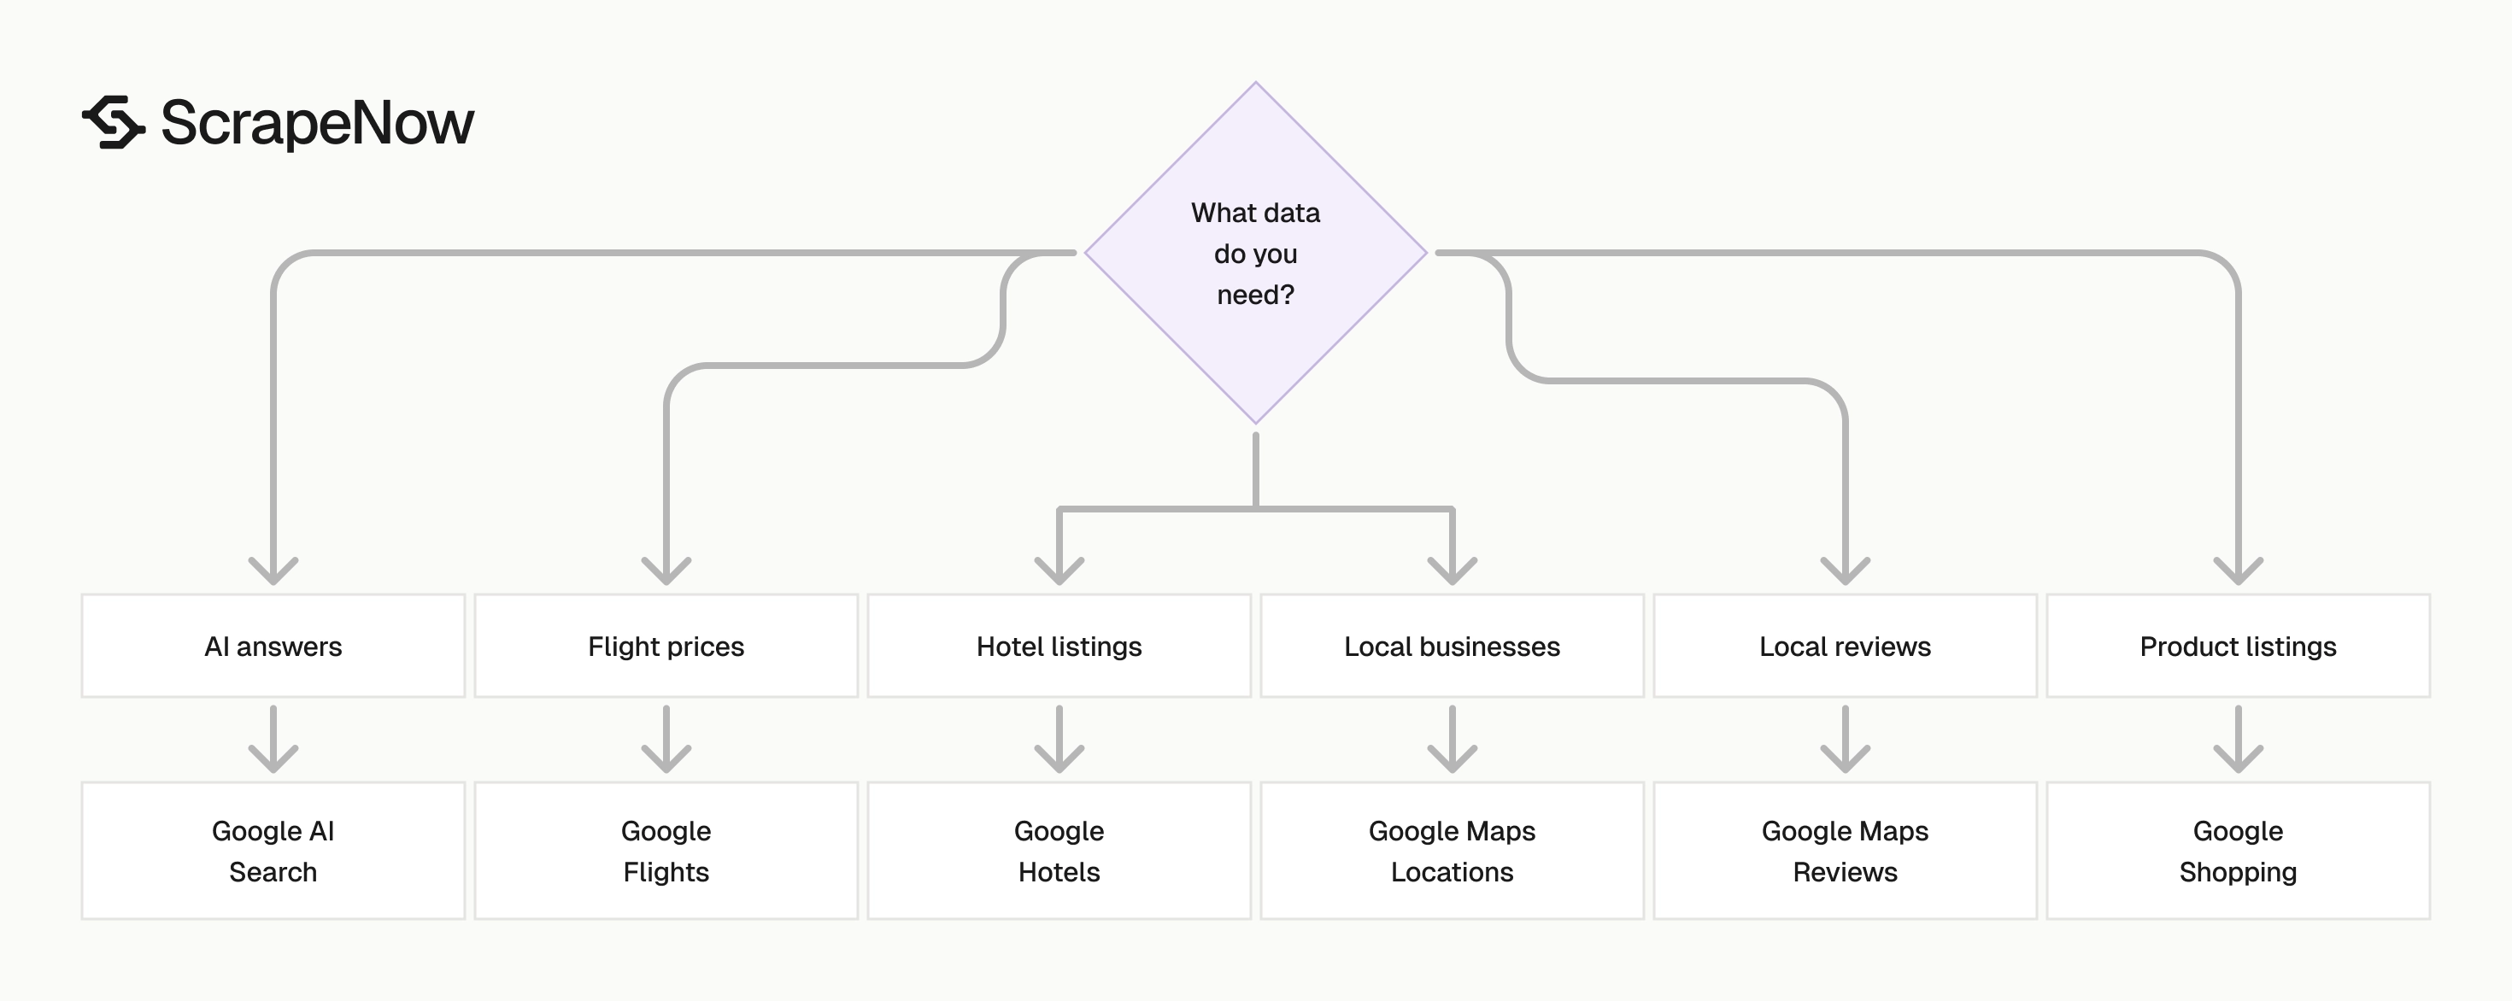The width and height of the screenshot is (2512, 1001).
Task: Choose the 'Local reviews' box
Action: [1845, 647]
